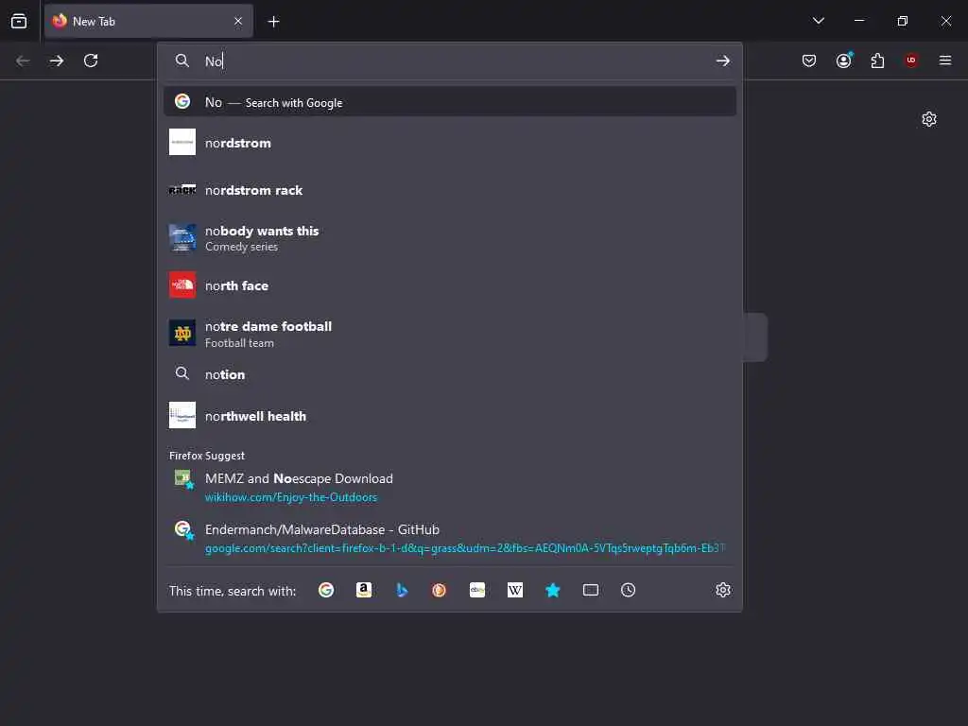Search history with the clock icon
This screenshot has width=968, height=726.
[628, 590]
